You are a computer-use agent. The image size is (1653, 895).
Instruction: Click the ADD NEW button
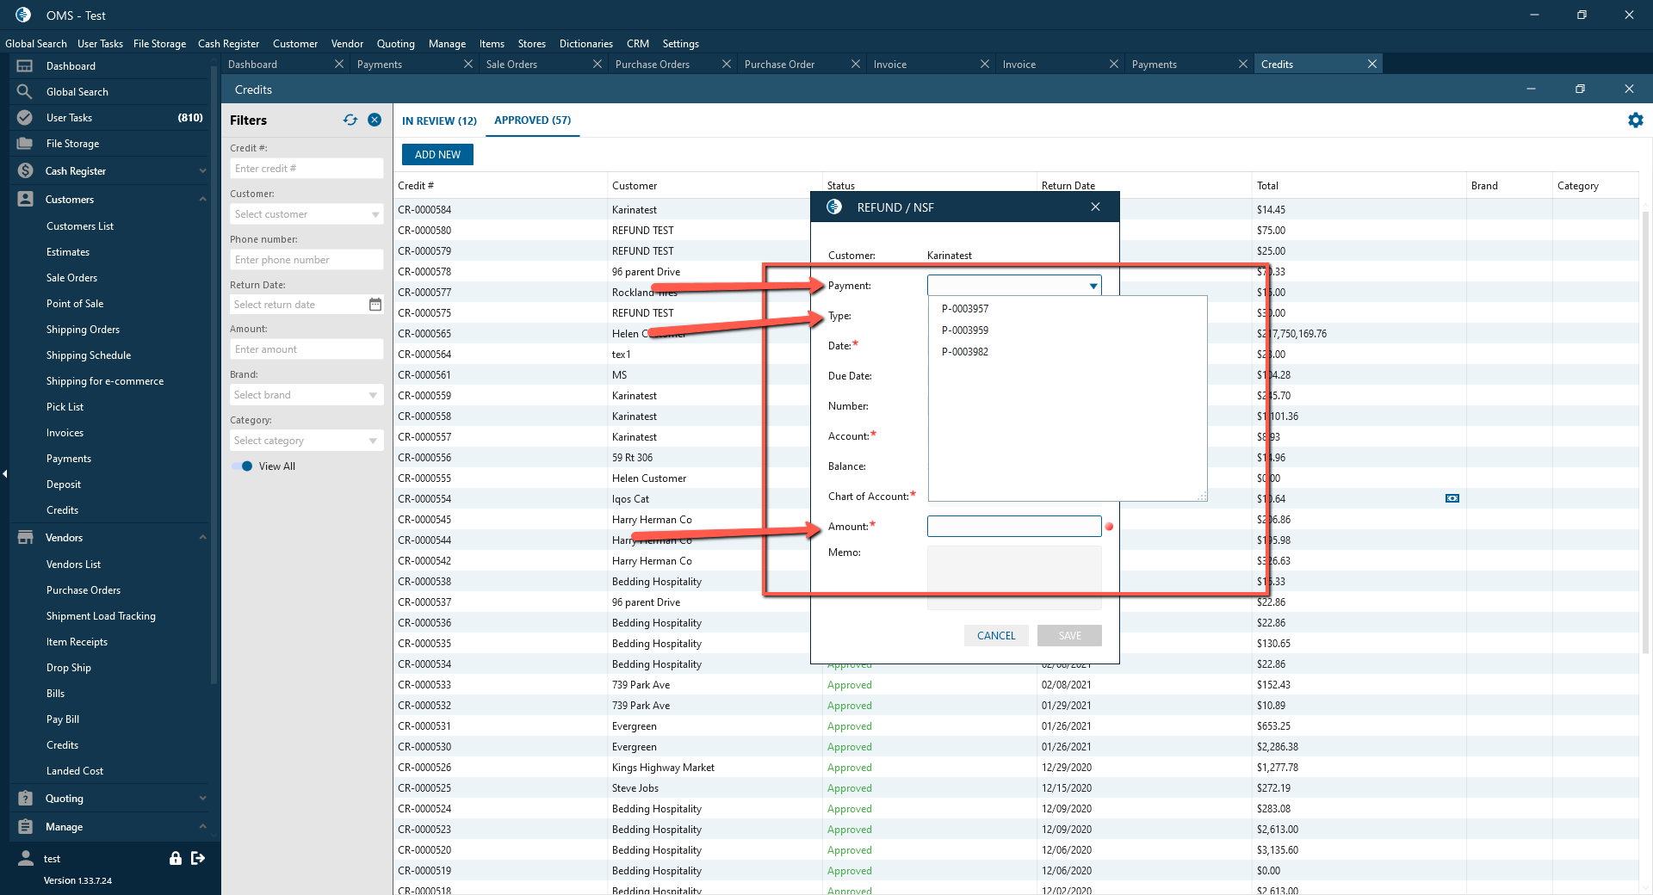tap(437, 155)
